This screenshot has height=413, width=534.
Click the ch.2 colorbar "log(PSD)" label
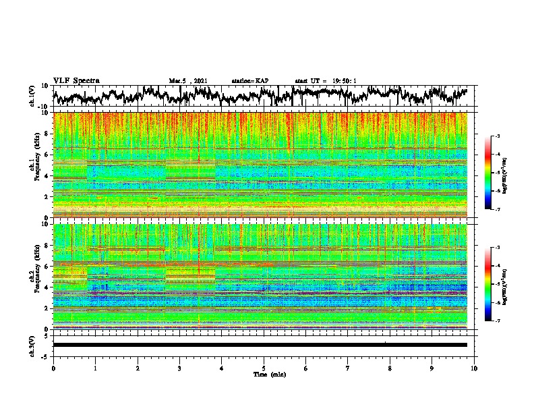(x=505, y=286)
